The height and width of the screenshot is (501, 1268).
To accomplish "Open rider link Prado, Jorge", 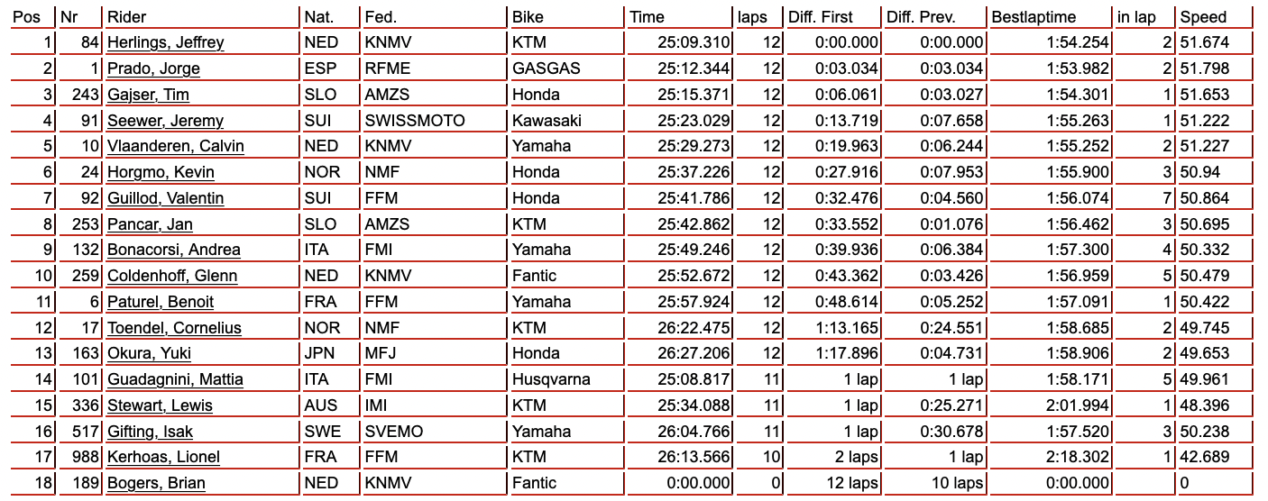I will (153, 68).
